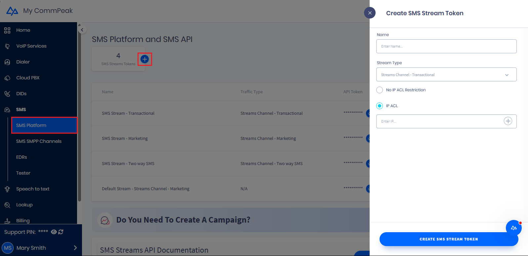Click Do You Need To Create A Campaign
This screenshot has width=528, height=256.
pyautogui.click(x=183, y=220)
